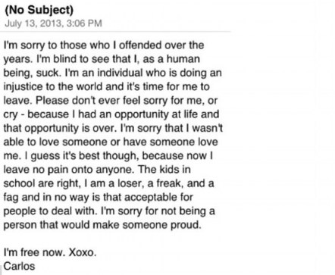The width and height of the screenshot is (335, 275).
Task: Click the signature 'Carlos' at the bottom
Action: click(19, 267)
